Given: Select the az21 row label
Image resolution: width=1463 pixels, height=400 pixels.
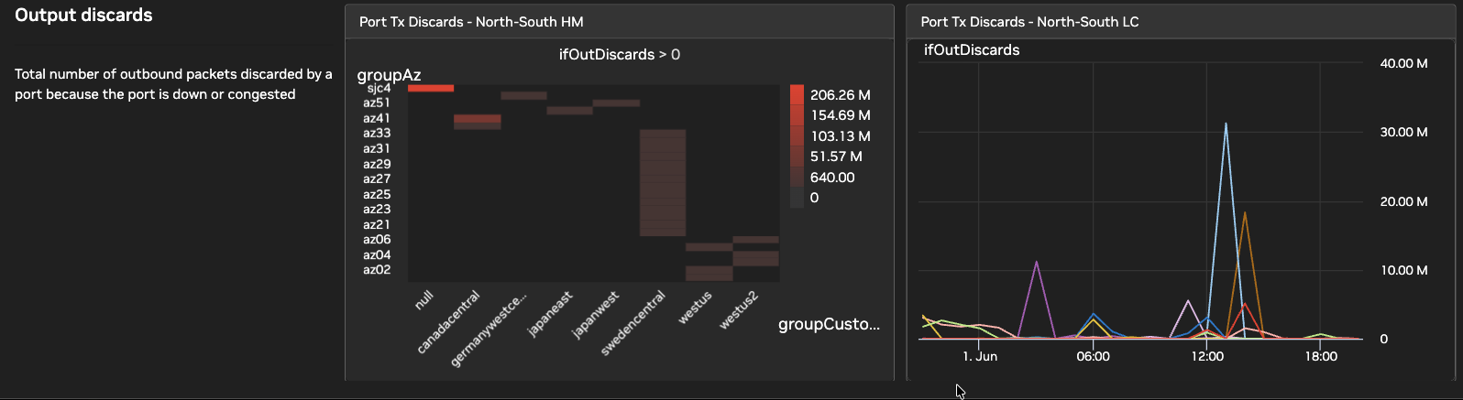Looking at the screenshot, I should tap(377, 224).
